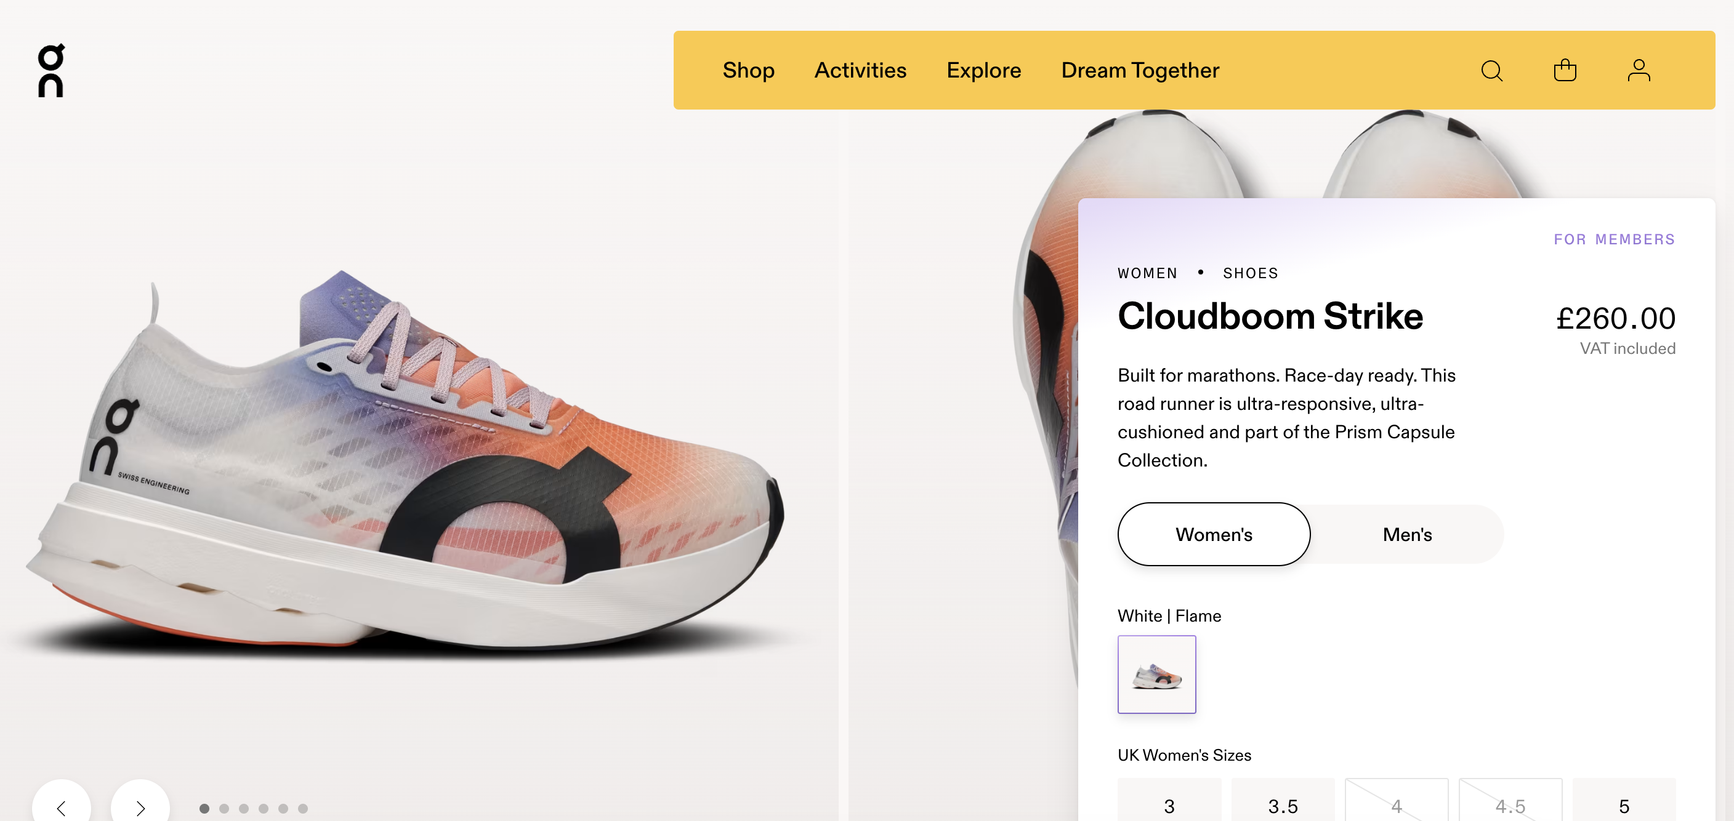
Task: Jump to last carousel dot
Action: (303, 808)
